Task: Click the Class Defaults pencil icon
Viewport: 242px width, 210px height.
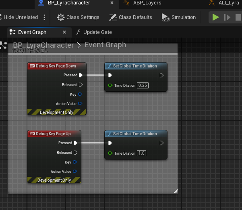Action: pos(113,17)
